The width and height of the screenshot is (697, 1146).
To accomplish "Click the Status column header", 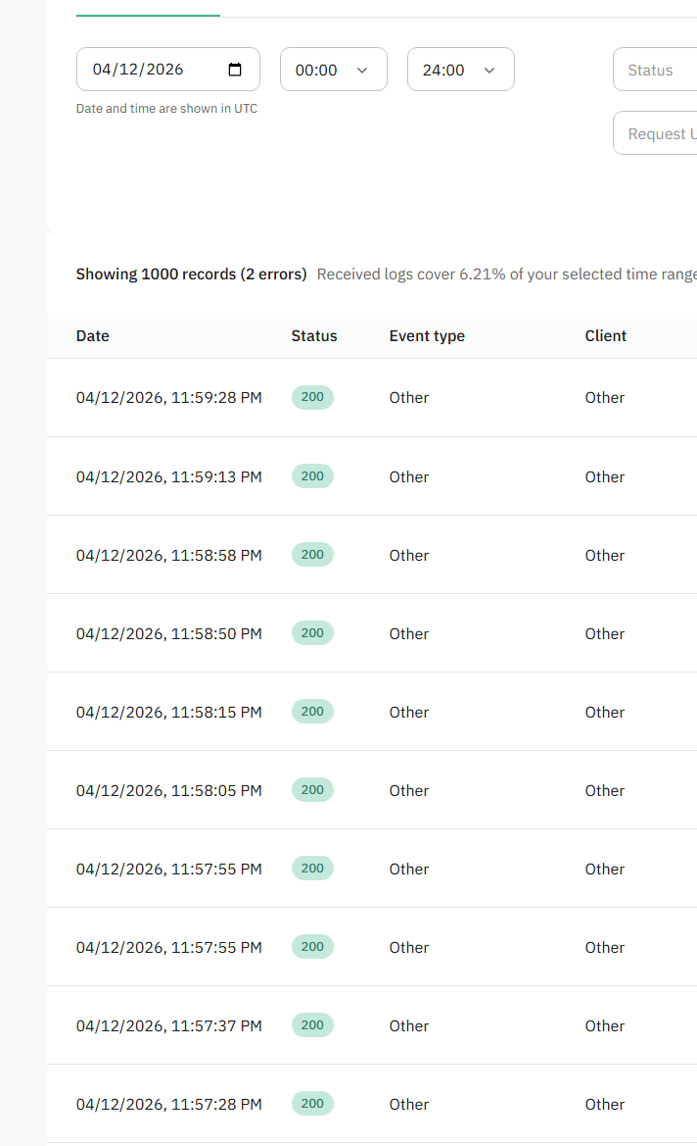I will coord(314,335).
